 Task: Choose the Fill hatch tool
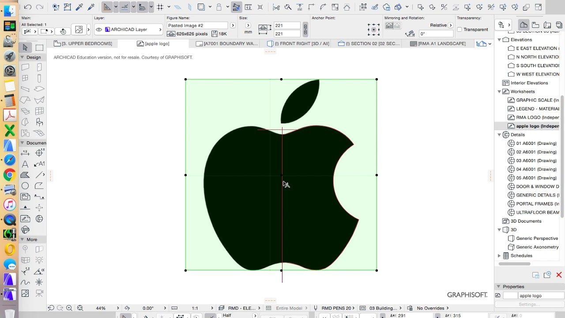25,175
